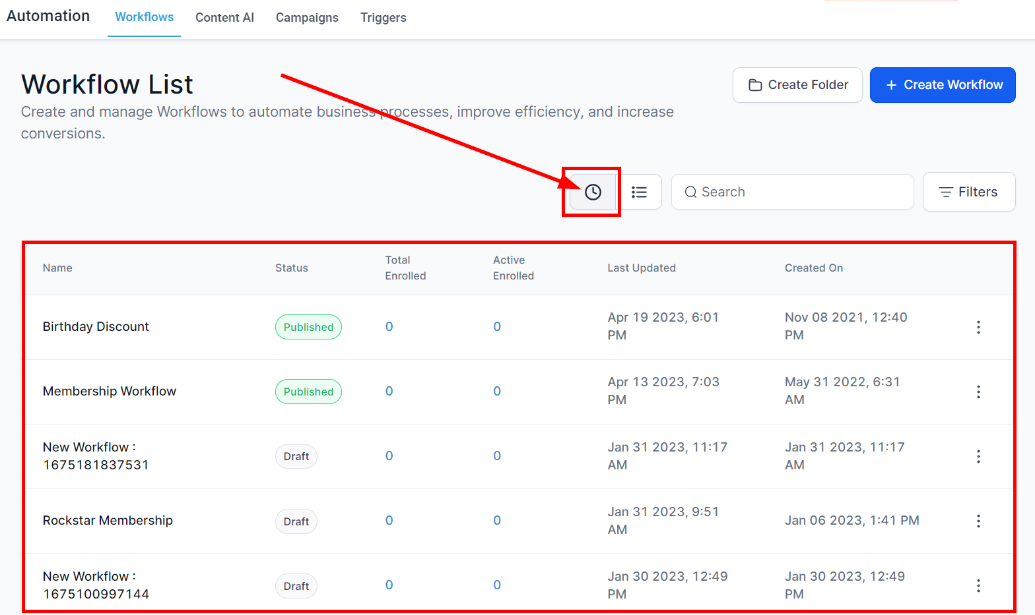The height and width of the screenshot is (615, 1035).
Task: Click the Create Folder button
Action: pos(797,85)
